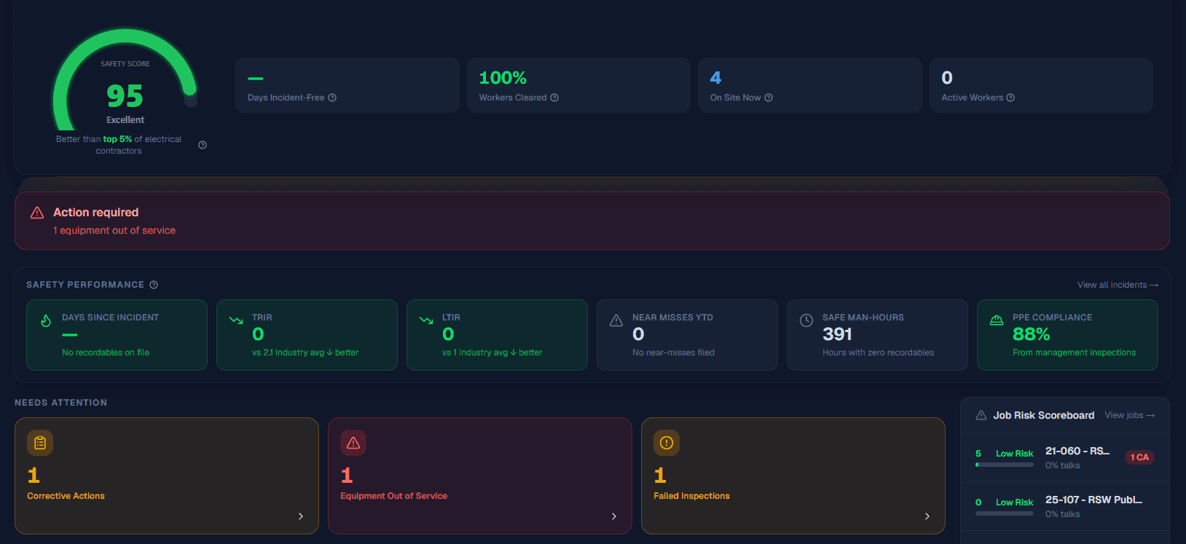Open 100% Workers Cleared card
Screen dimensions: 1186x544
578,85
